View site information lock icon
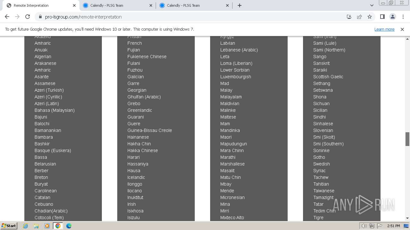Viewport: 410px width, 230px height. click(40, 17)
